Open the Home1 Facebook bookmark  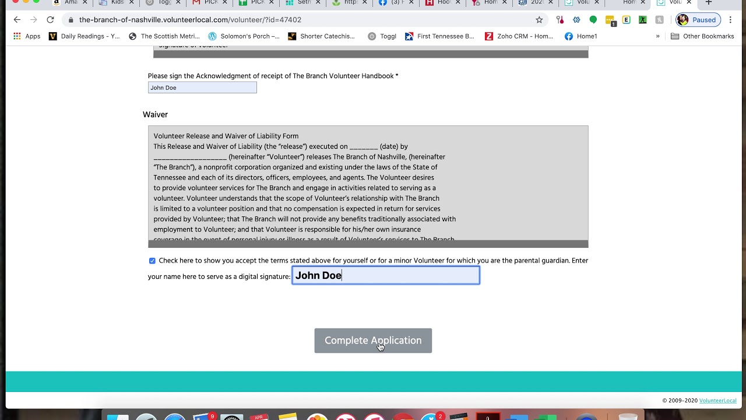pyautogui.click(x=580, y=36)
